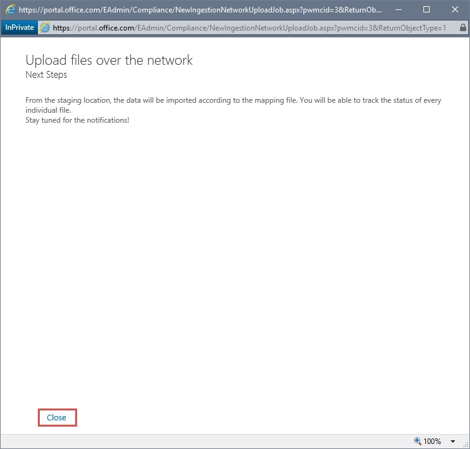Minimize the browser window
Screen dimensions: 470x449
click(399, 9)
